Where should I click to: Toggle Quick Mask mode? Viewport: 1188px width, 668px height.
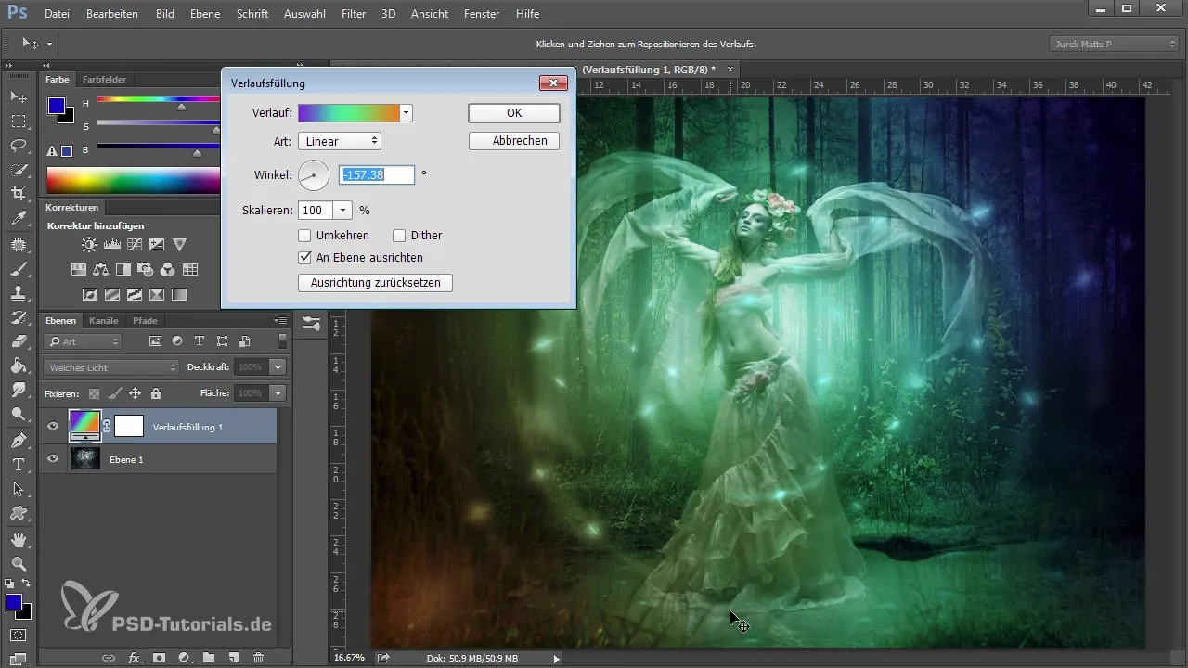(x=18, y=636)
